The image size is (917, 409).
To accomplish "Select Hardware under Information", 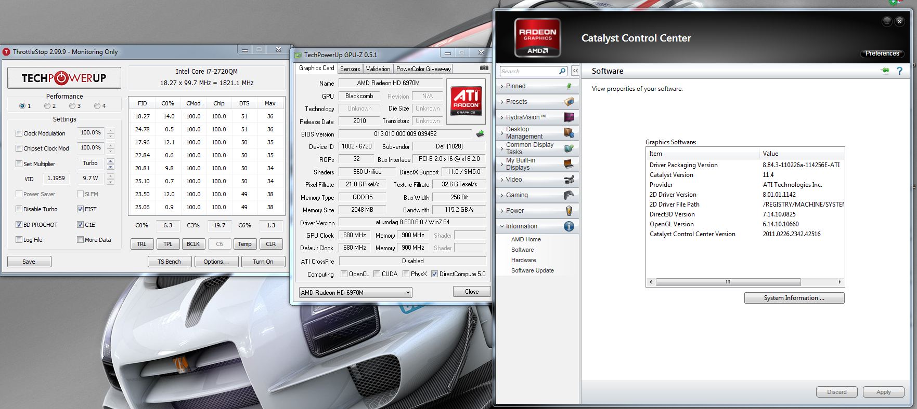I will click(x=523, y=260).
